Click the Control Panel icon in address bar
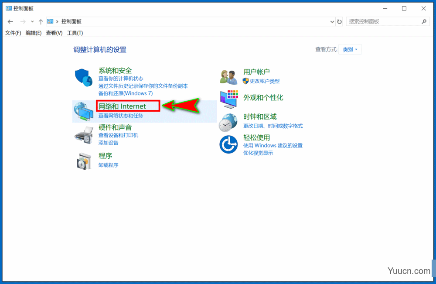Image resolution: width=436 pixels, height=284 pixels. coord(50,21)
